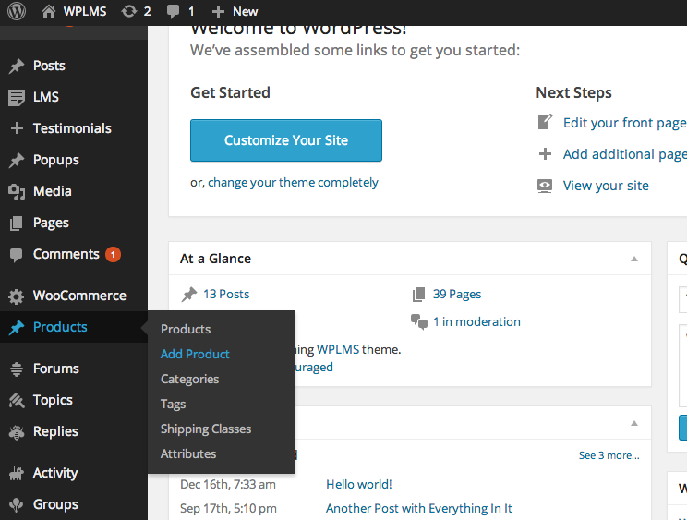The height and width of the screenshot is (520, 687).
Task: Click Customize Your Site button
Action: tap(286, 140)
